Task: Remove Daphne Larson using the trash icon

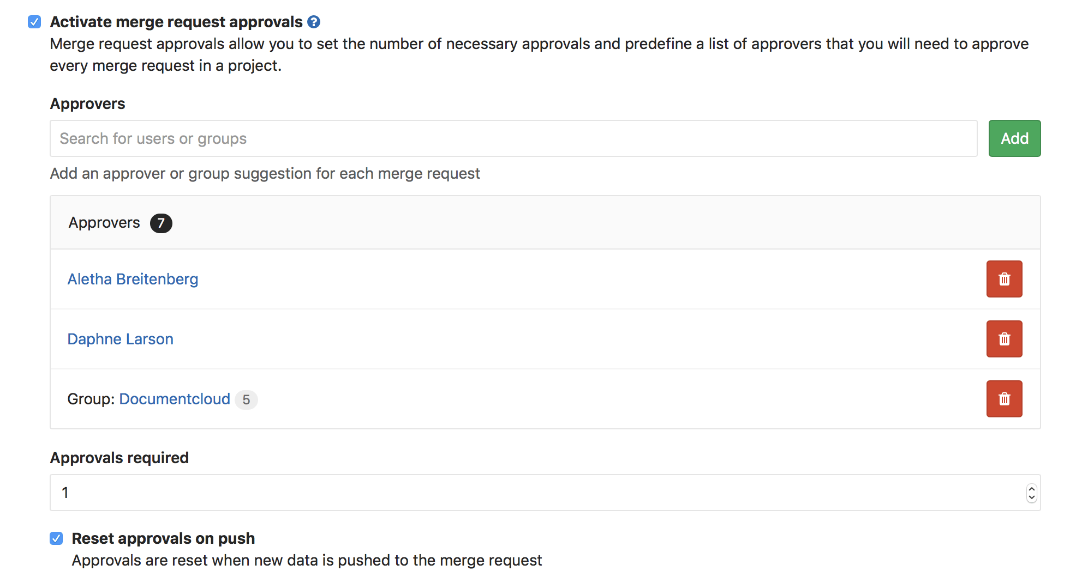Action: [x=1004, y=339]
